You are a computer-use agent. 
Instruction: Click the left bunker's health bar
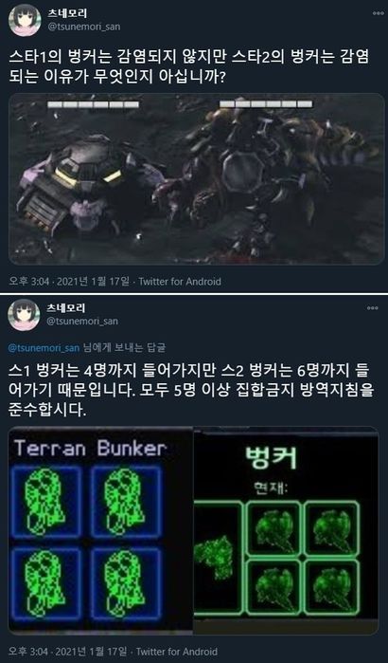[x=93, y=104]
